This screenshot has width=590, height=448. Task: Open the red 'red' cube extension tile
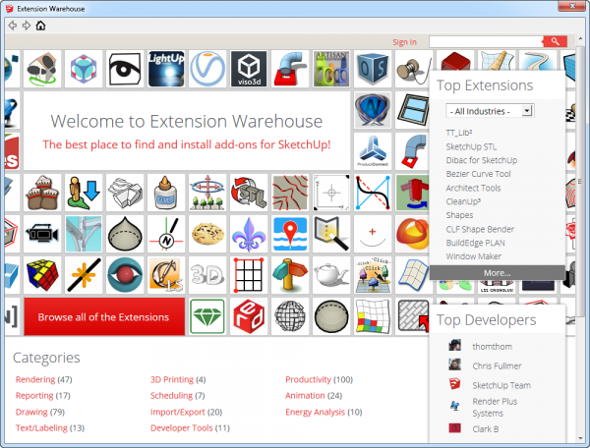coord(249,316)
